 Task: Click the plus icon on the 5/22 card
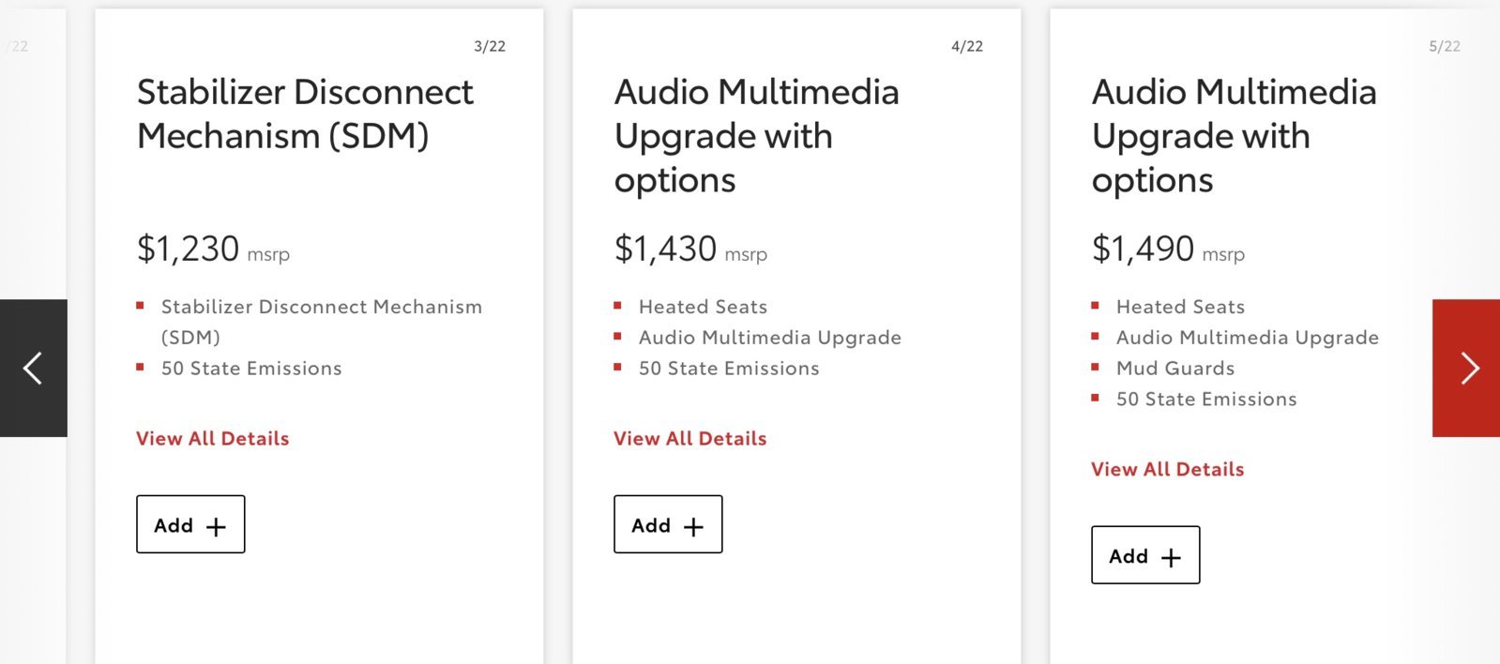[x=1171, y=558]
